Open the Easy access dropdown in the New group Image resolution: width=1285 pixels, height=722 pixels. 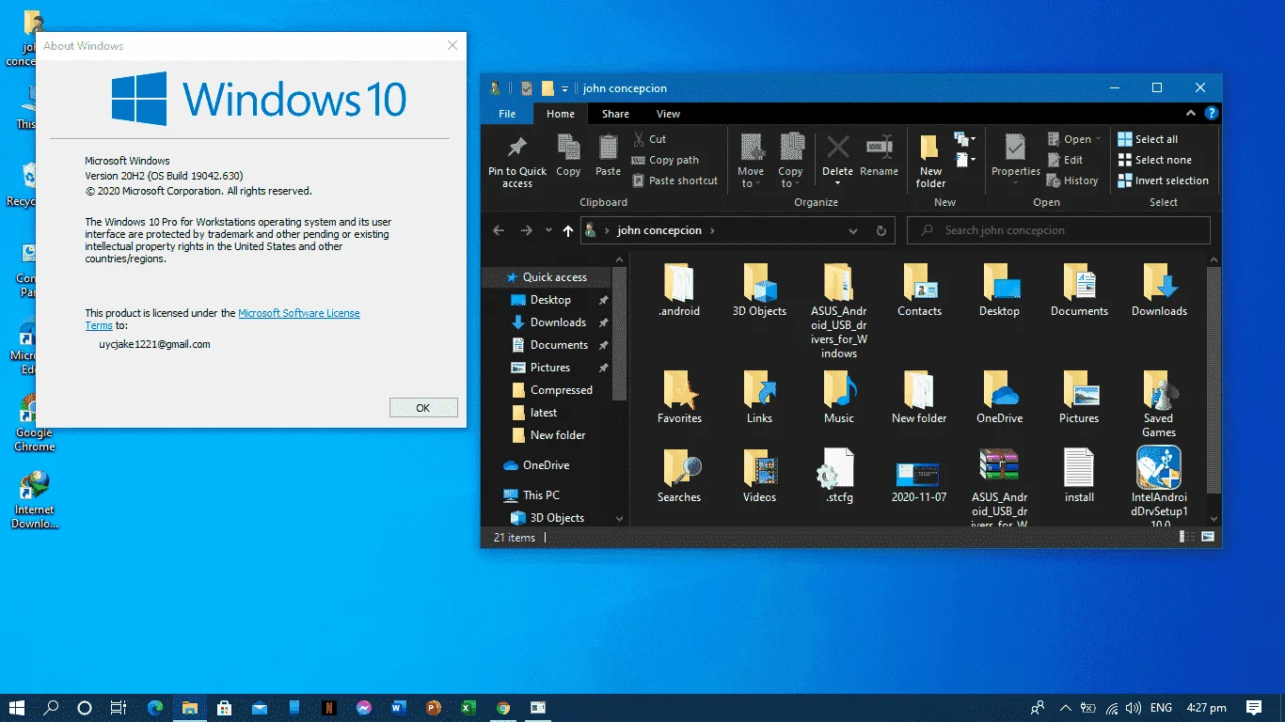(x=964, y=161)
